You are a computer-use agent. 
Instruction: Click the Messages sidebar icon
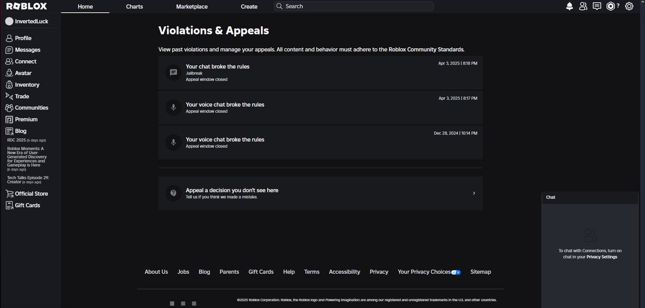click(9, 50)
